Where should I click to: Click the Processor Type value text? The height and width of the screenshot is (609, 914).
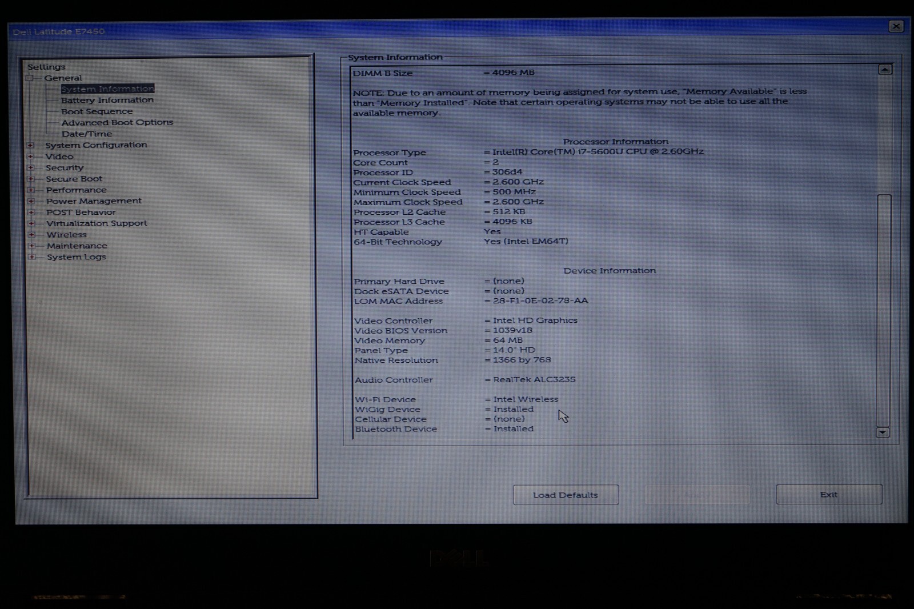tap(598, 151)
